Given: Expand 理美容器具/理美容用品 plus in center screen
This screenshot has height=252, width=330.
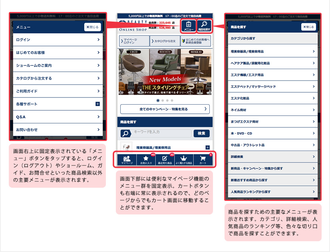Looking at the screenshot, I should tap(207, 147).
